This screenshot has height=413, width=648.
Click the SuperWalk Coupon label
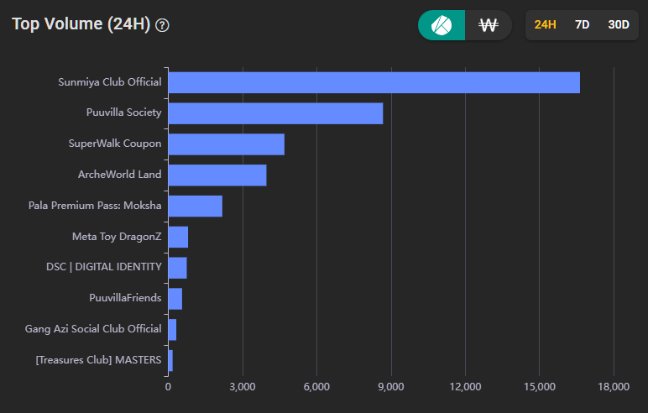[115, 144]
